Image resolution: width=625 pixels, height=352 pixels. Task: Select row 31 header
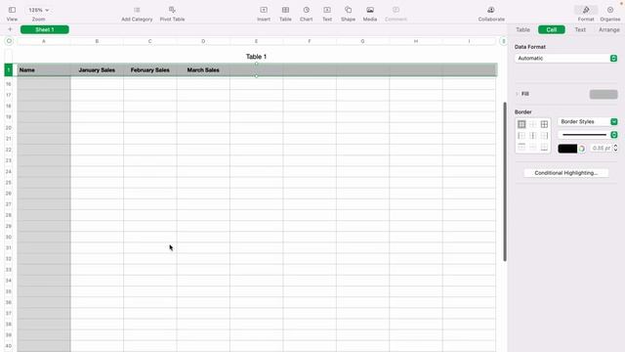click(9, 247)
